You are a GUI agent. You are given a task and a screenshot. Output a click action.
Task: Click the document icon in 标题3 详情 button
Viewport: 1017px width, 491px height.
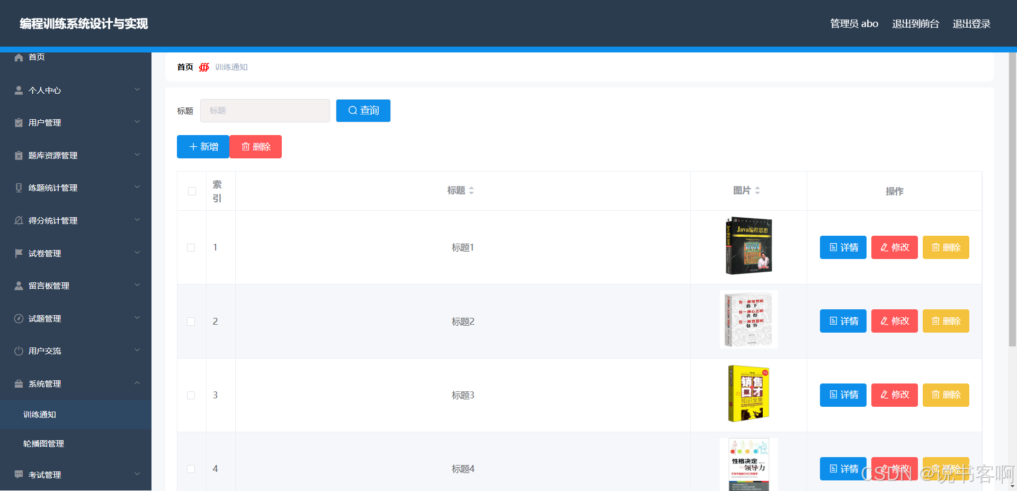tap(833, 395)
